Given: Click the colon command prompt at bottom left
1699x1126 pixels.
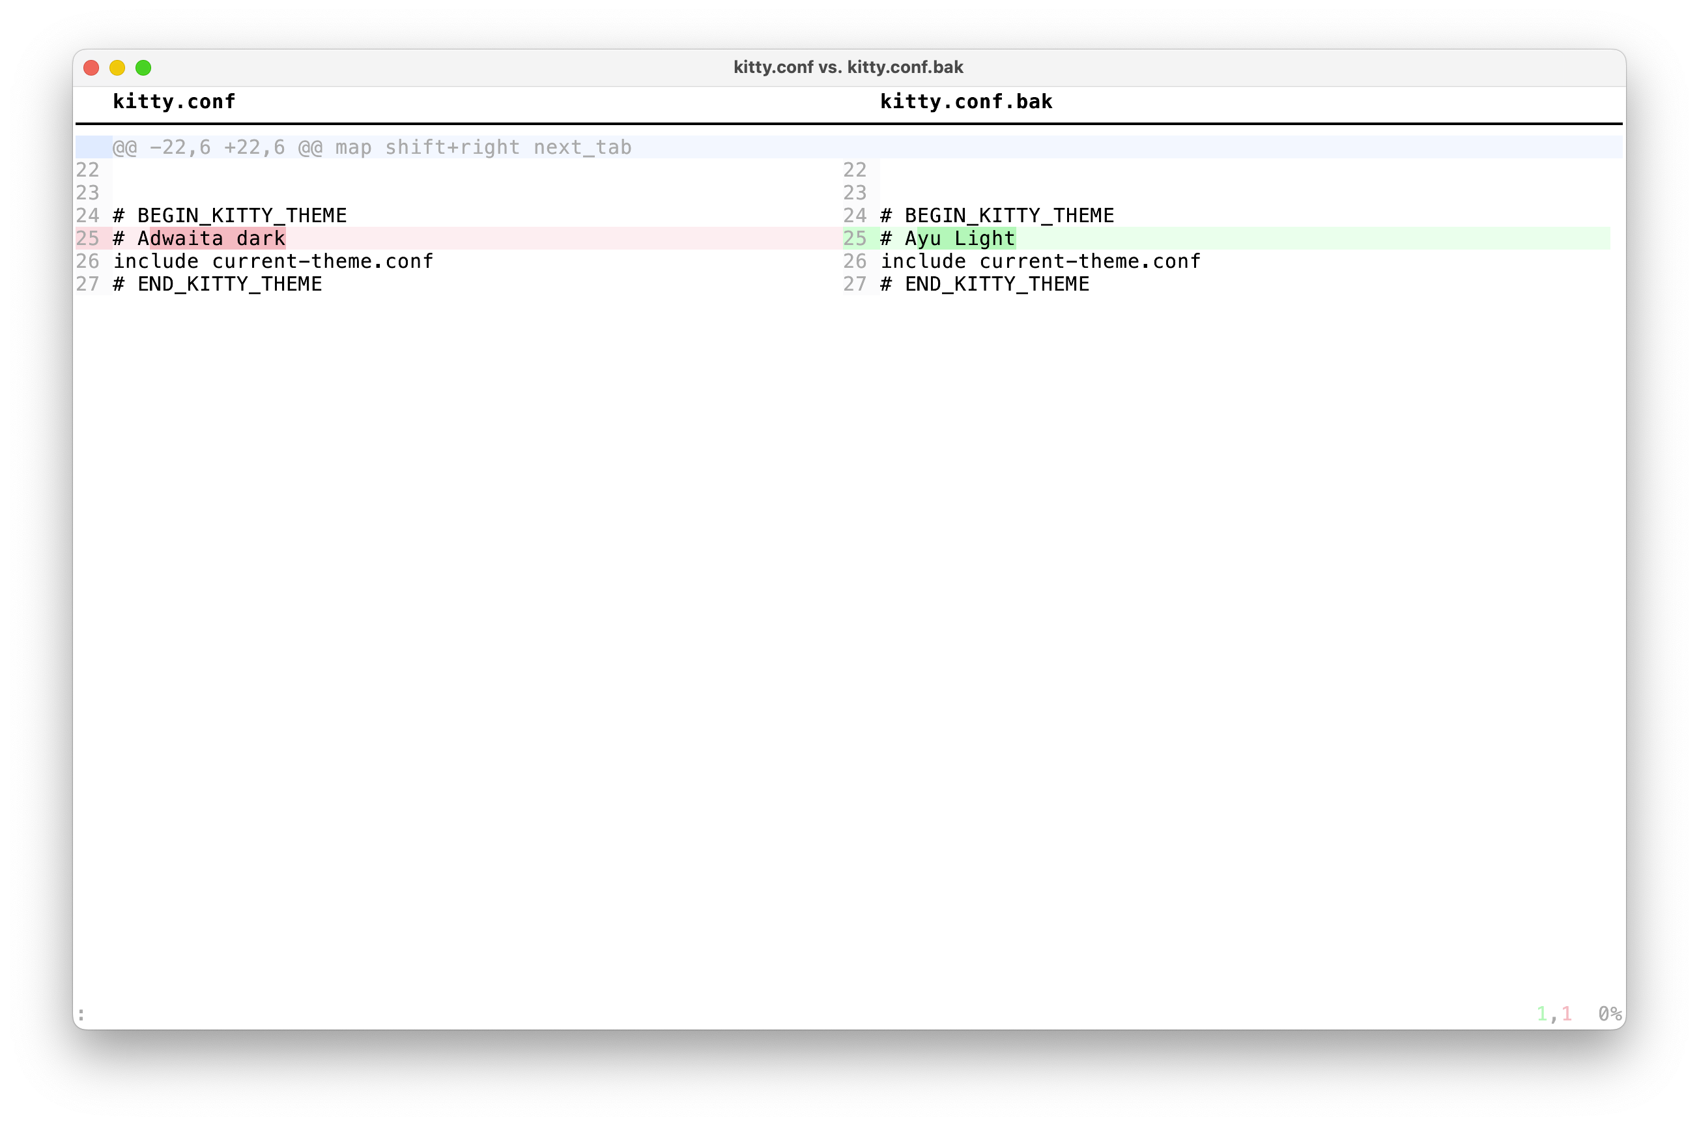Looking at the screenshot, I should pyautogui.click(x=82, y=1014).
